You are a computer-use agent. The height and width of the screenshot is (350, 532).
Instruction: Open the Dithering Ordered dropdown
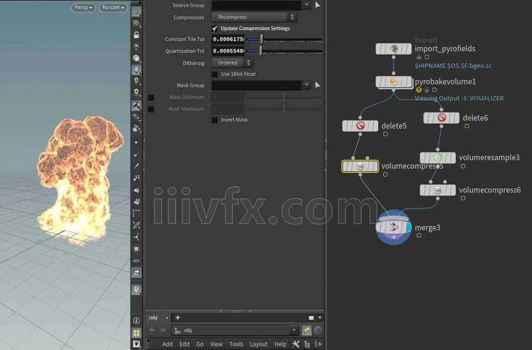point(232,63)
